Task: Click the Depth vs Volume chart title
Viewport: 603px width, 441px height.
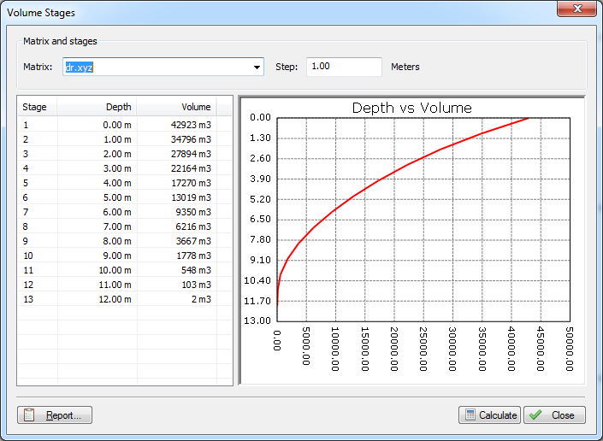Action: point(412,108)
